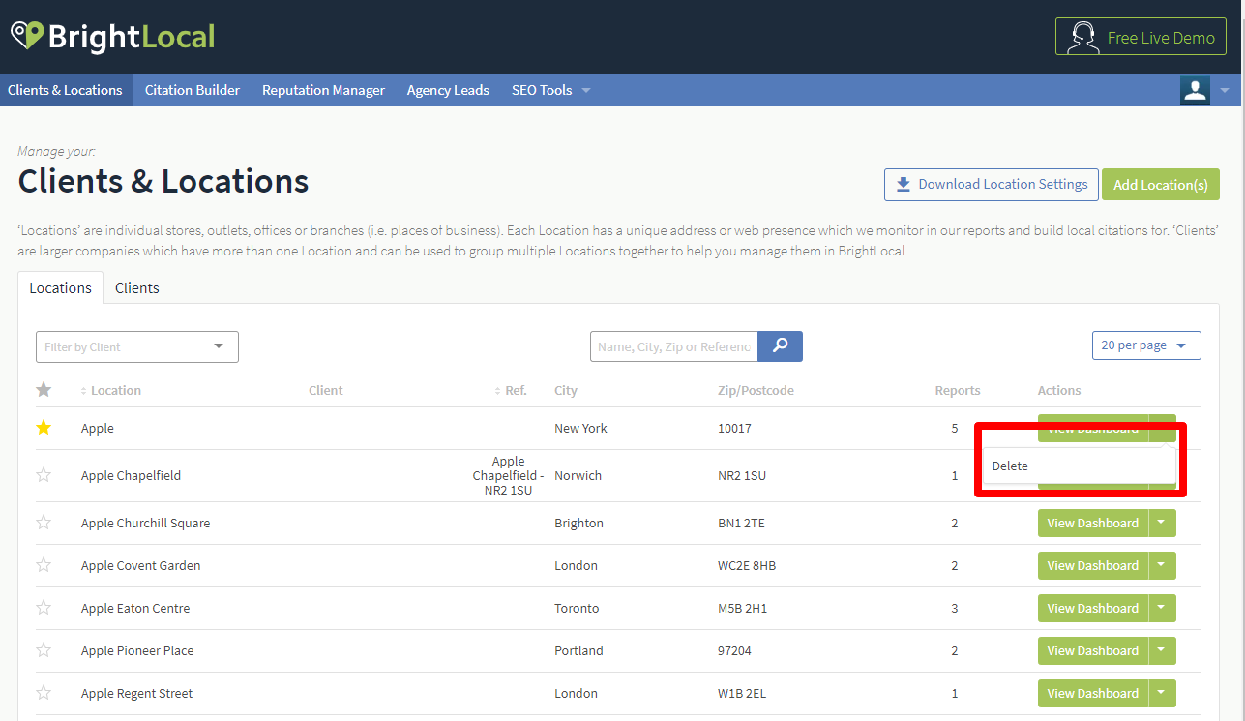Toggle the star for Apple Eaton Centre

[x=44, y=608]
